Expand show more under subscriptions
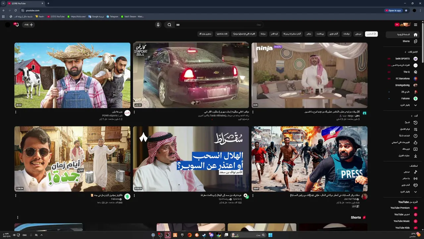Viewport: 424px width, 239px height. [x=402, y=105]
